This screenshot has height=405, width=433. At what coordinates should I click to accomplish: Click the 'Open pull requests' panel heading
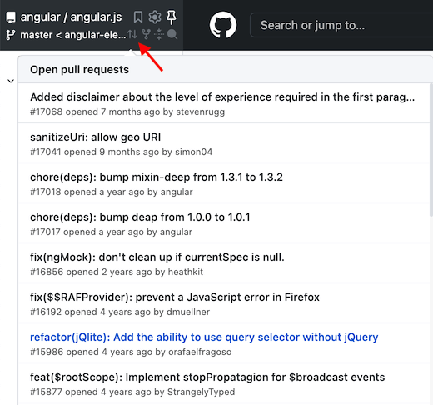(80, 70)
